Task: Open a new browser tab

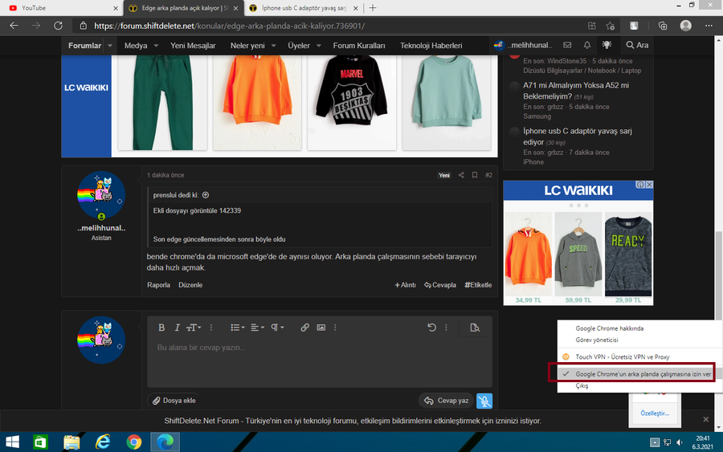Action: pyautogui.click(x=373, y=8)
